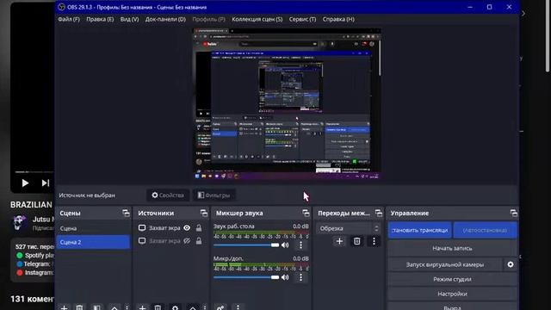Undock the Сцены panel with its float icon
This screenshot has width=551, height=310.
(126, 213)
